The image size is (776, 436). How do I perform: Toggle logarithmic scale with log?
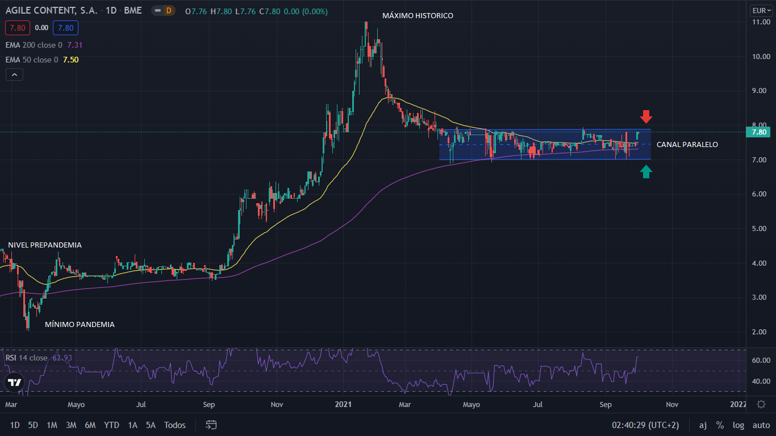coord(739,425)
